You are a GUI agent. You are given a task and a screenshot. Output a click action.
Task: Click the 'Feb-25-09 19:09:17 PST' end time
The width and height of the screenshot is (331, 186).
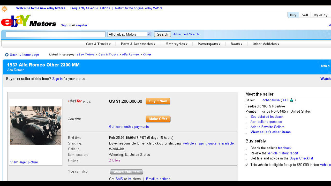tap(128, 138)
